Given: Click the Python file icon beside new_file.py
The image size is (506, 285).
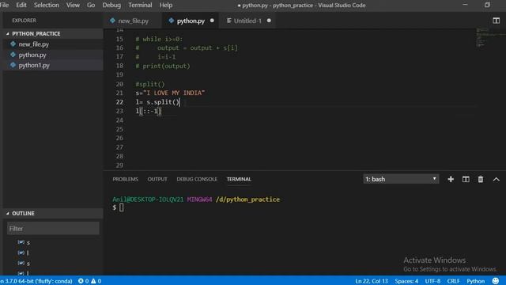Looking at the screenshot, I should point(13,44).
